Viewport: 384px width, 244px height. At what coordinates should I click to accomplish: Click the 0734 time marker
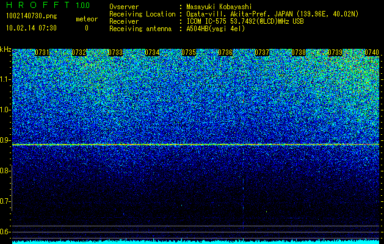pos(152,52)
